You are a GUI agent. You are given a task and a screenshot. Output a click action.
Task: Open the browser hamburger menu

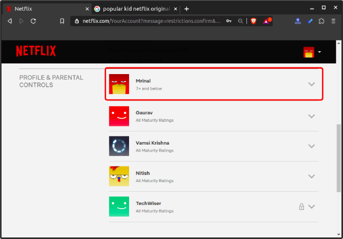tap(333, 21)
